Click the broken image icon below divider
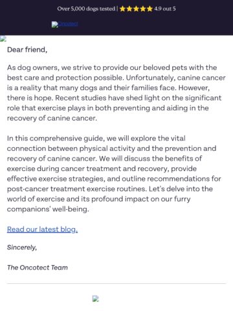The image size is (233, 311). (96, 299)
